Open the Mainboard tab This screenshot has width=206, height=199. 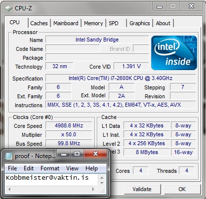tap(66, 23)
